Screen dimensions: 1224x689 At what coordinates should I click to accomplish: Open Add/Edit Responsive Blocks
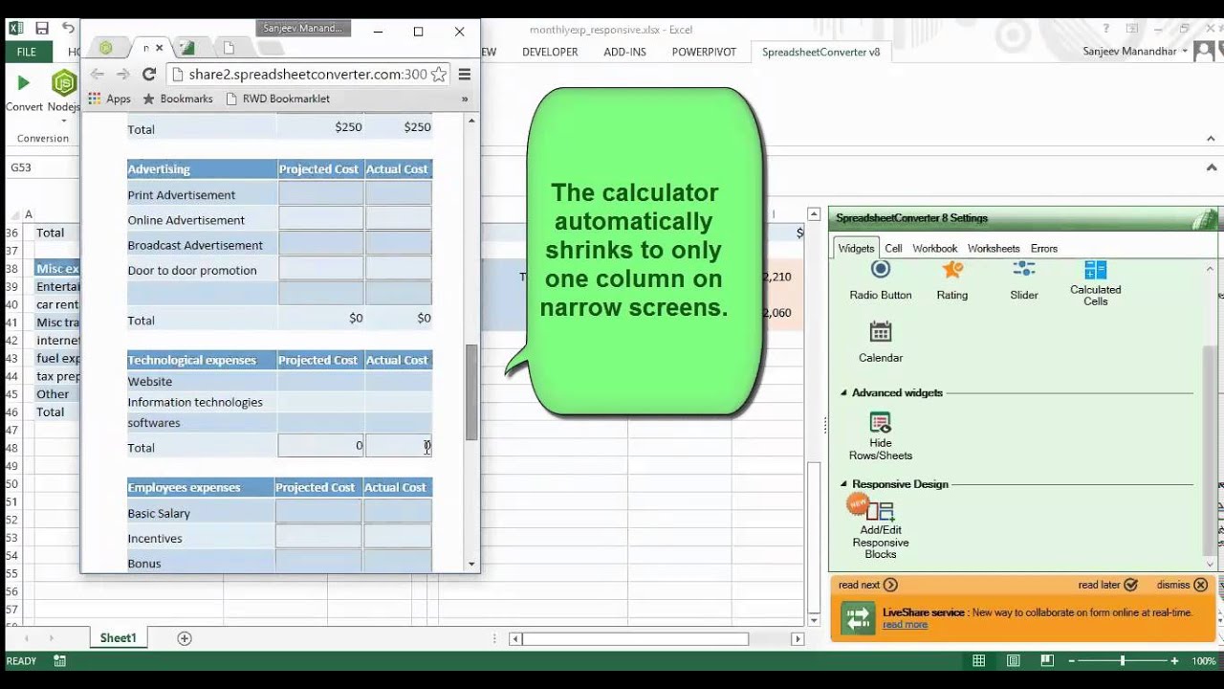(x=881, y=529)
